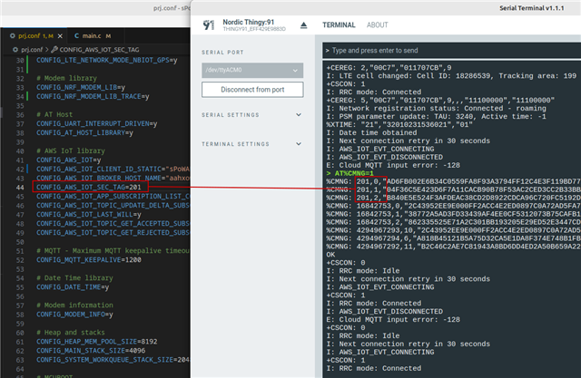
Task: Click the %CMNG: 4294967294,6 output line
Action: coord(454,238)
